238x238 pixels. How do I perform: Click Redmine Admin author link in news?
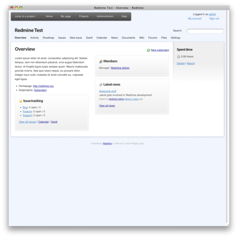[x=116, y=99]
